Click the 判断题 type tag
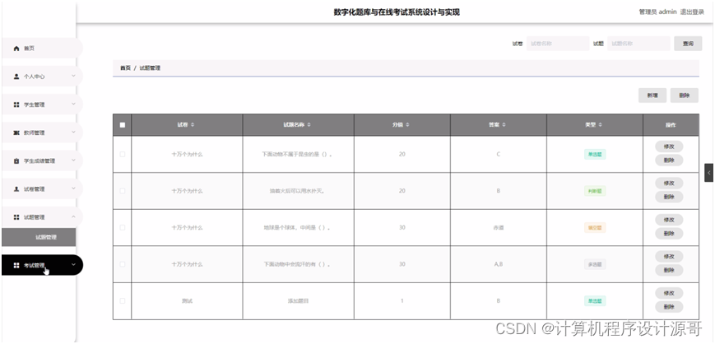 (595, 191)
